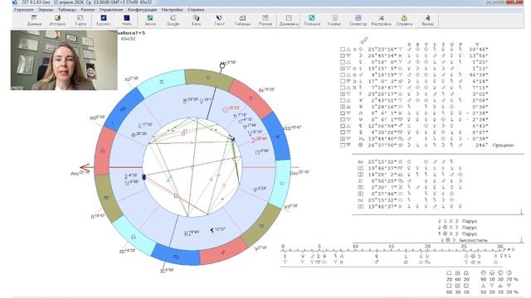Switch to the Космос view icon
The height and width of the screenshot is (298, 531).
pyautogui.click(x=104, y=21)
